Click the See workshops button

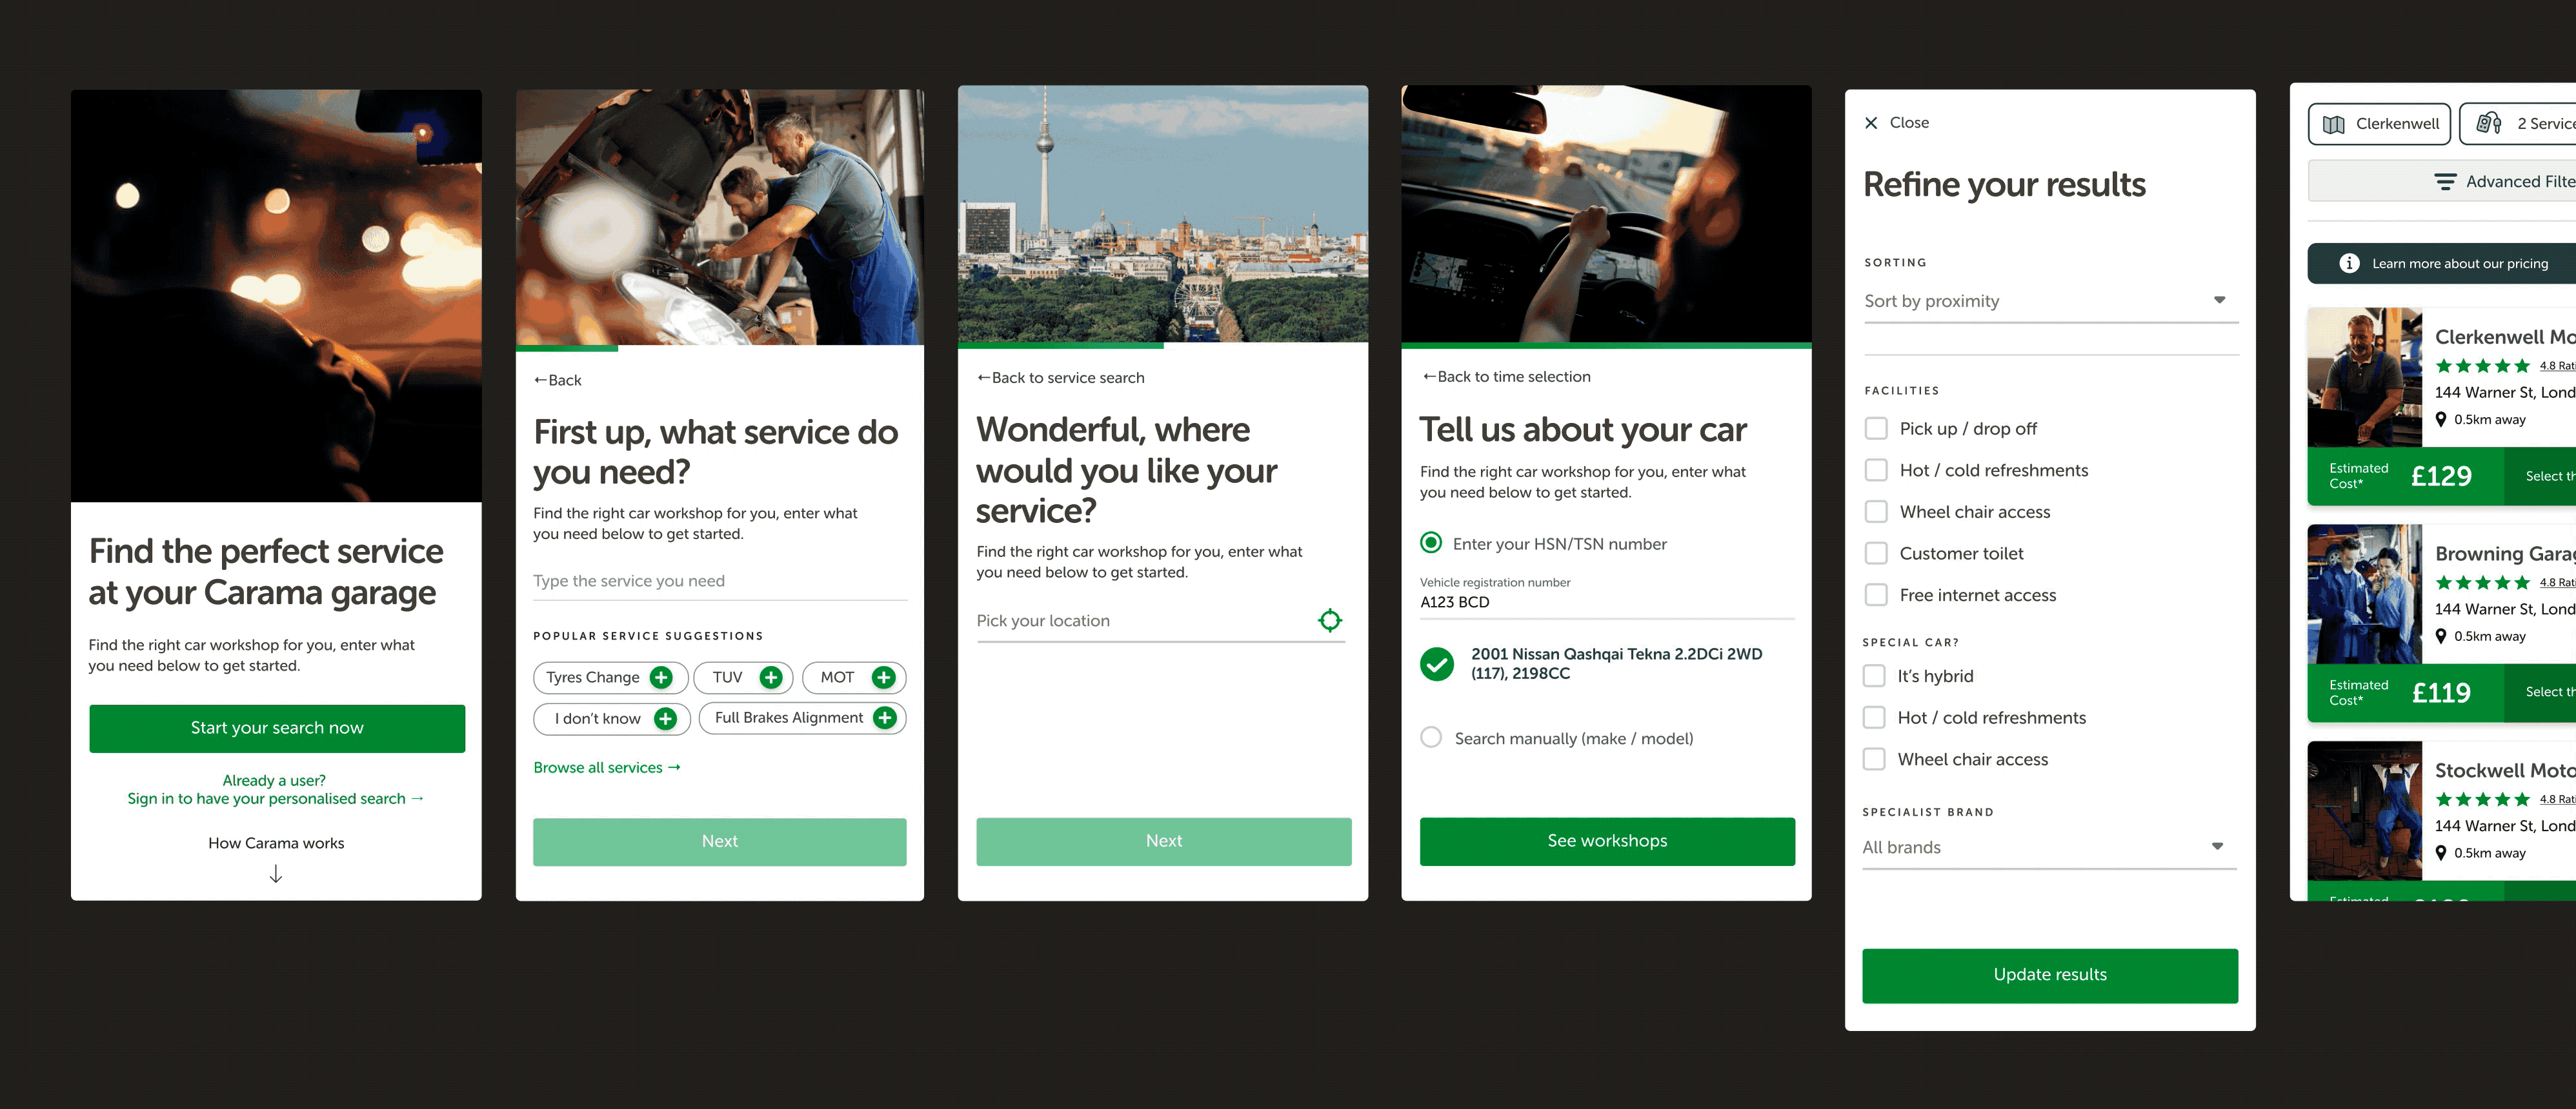click(1606, 841)
